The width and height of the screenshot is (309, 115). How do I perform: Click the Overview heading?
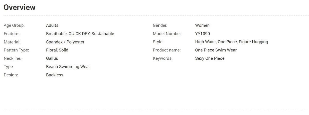click(20, 7)
